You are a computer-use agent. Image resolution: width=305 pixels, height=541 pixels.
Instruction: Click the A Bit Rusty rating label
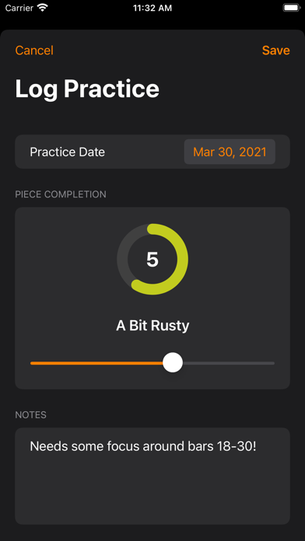152,326
